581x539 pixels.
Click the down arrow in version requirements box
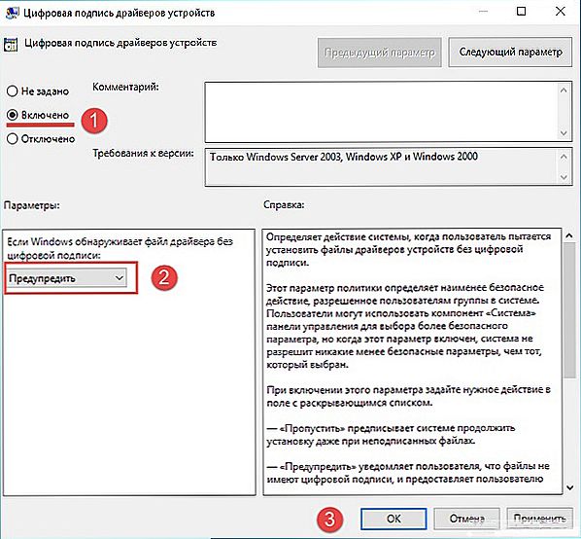[564, 177]
